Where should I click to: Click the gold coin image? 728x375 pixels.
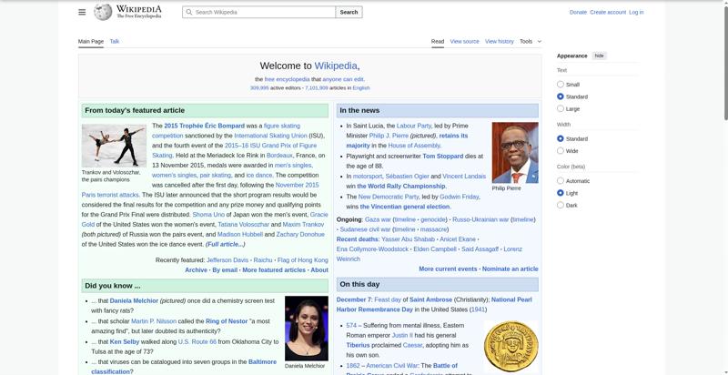pos(511,346)
